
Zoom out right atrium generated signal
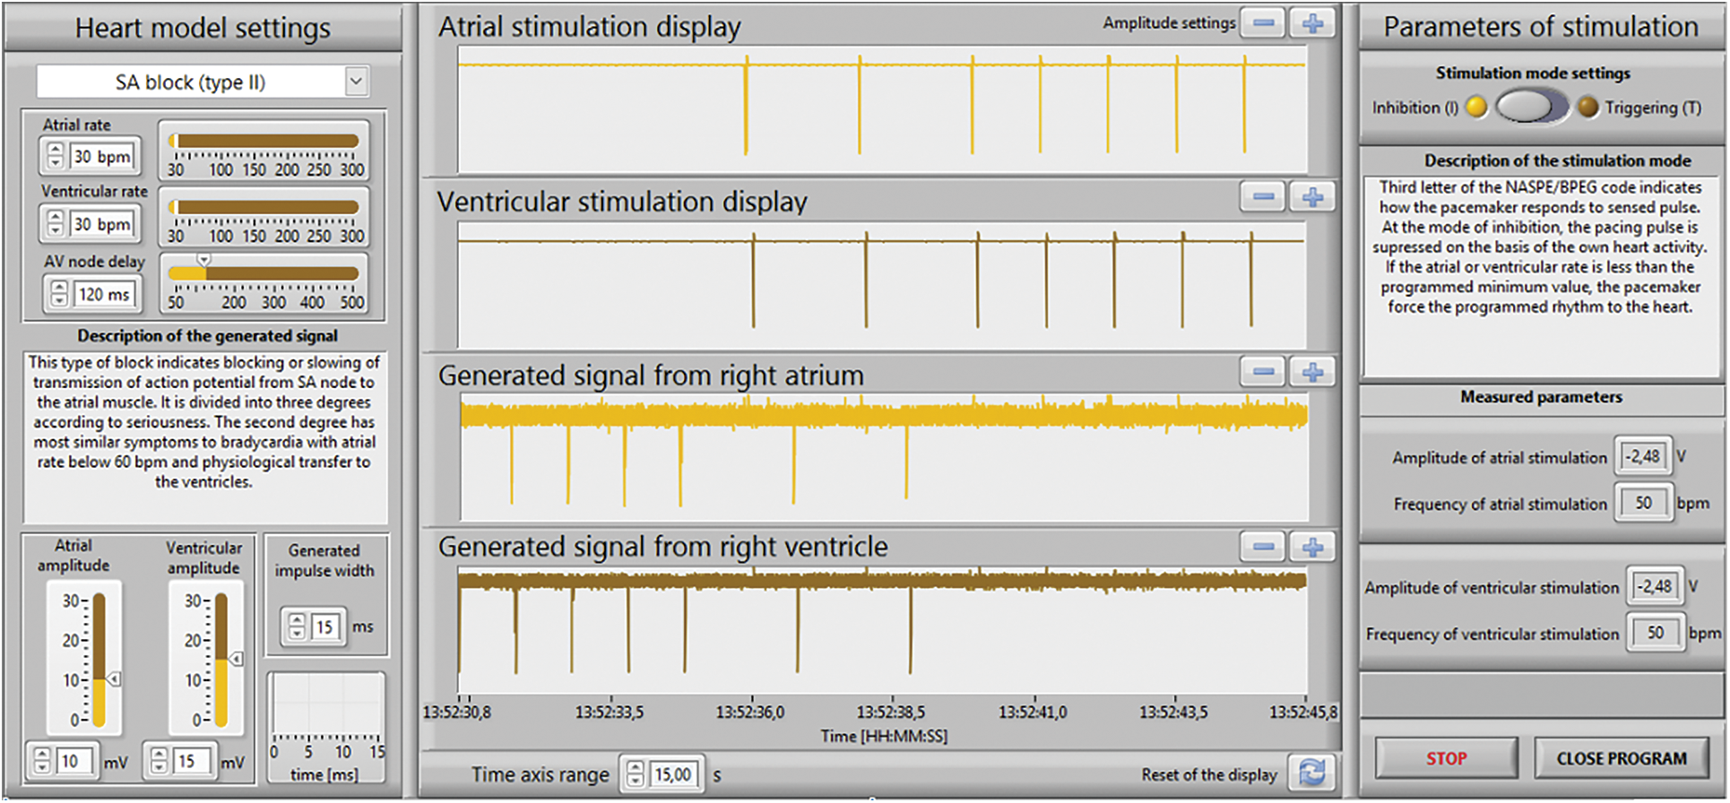point(1263,372)
